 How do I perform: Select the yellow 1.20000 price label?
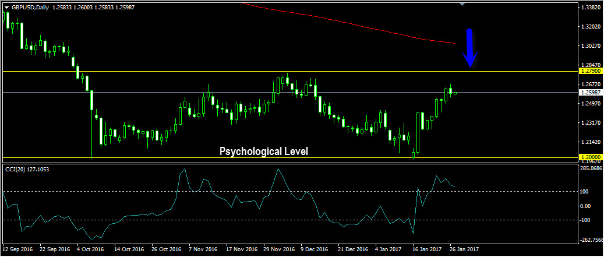[x=591, y=157]
